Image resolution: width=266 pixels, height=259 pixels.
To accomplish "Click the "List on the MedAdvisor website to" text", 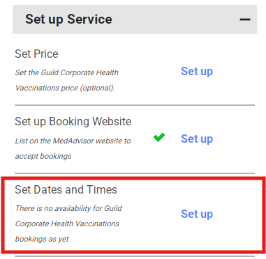I will [x=73, y=141].
